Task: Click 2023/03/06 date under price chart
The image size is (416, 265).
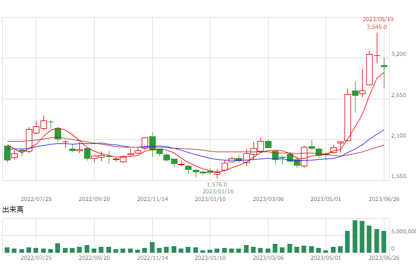Action: [268, 199]
